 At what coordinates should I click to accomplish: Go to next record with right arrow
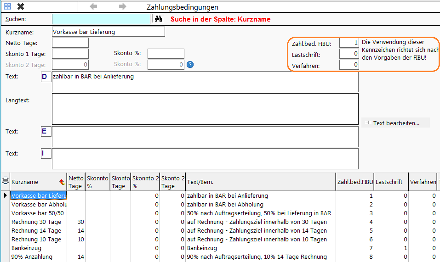coord(123,6)
